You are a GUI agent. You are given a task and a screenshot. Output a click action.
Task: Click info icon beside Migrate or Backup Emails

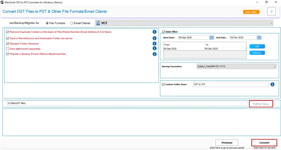pyautogui.click(x=154, y=54)
